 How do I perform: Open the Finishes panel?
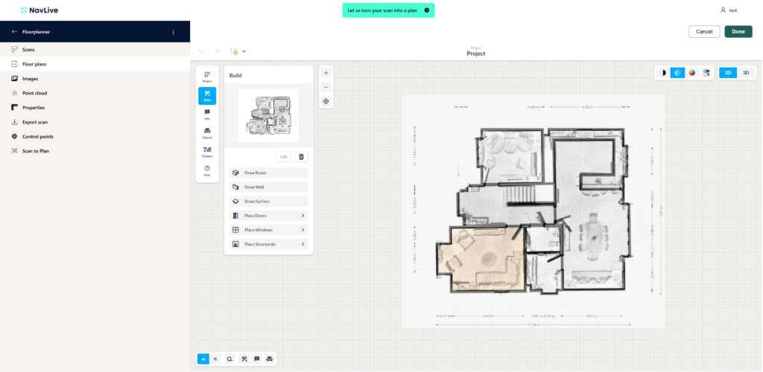coord(207,152)
